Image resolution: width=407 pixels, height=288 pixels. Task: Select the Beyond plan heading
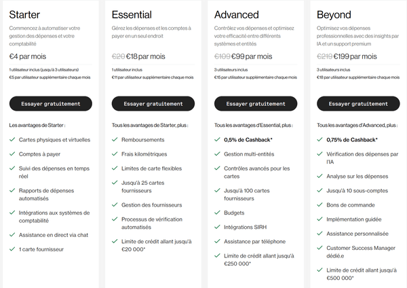tap(334, 14)
